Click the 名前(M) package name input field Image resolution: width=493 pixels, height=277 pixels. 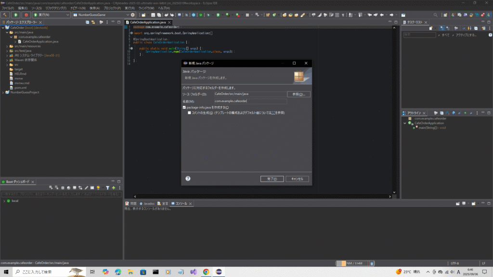click(x=250, y=101)
